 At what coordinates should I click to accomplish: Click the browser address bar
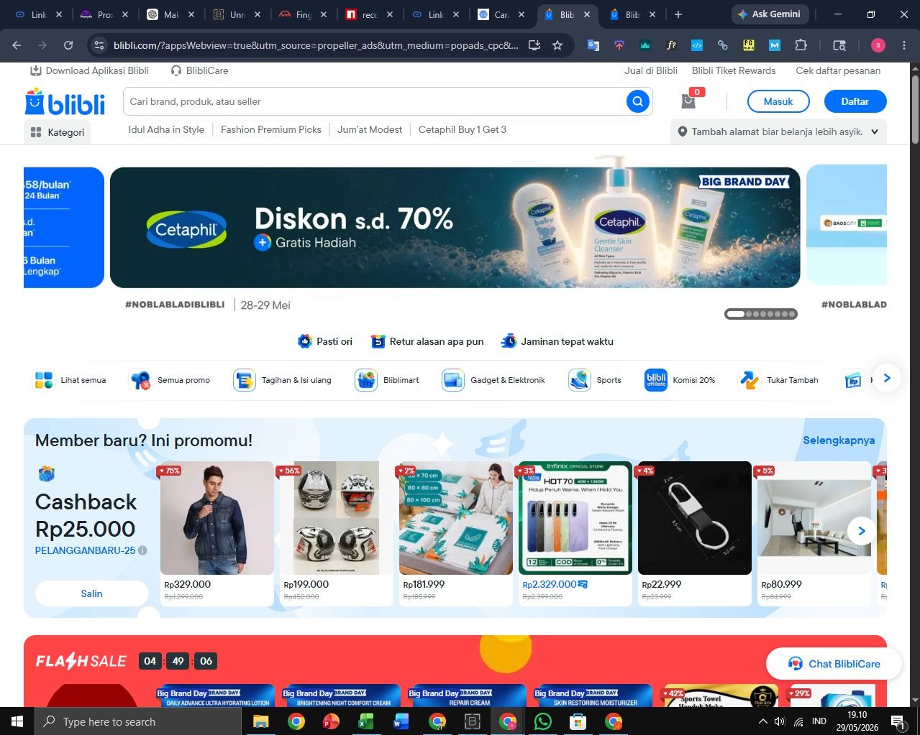[x=315, y=45]
